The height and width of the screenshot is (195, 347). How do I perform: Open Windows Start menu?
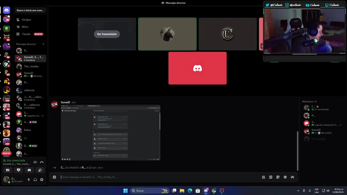[126, 191]
